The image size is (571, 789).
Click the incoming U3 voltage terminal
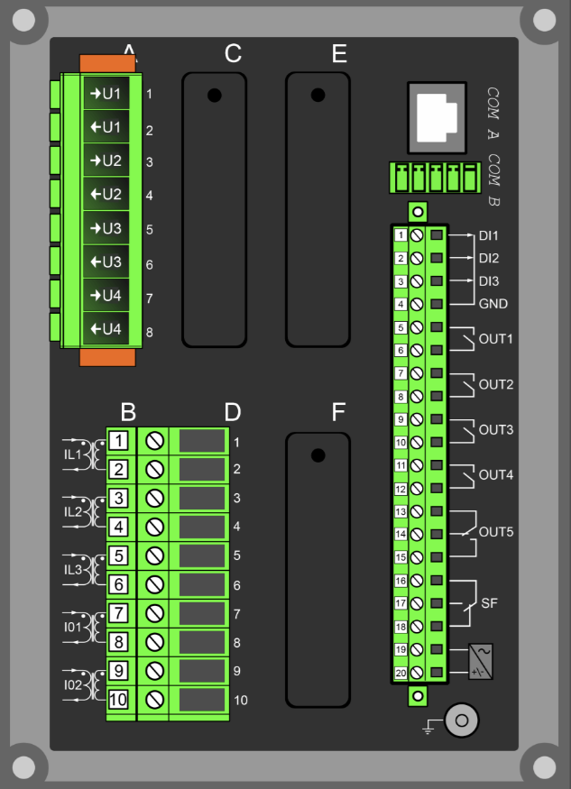click(x=106, y=228)
